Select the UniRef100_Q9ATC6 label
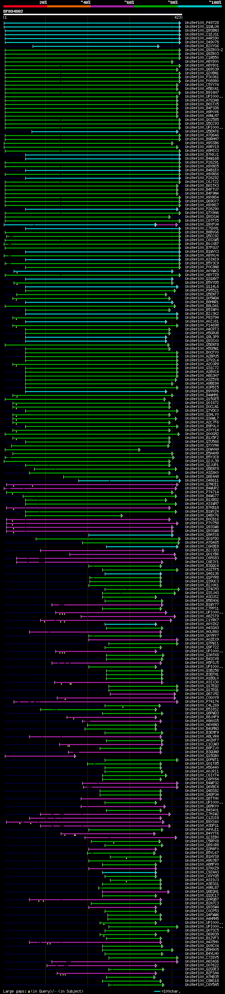 (202, 535)
